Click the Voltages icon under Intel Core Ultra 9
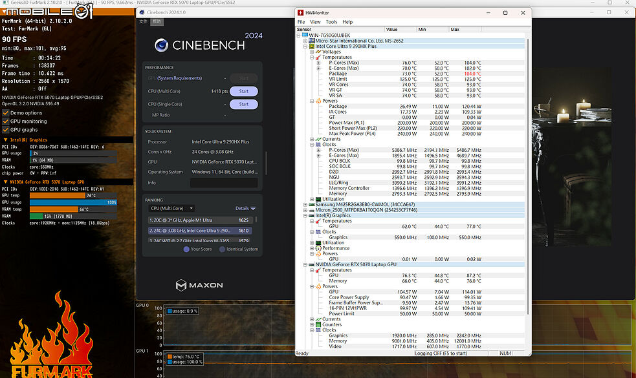This screenshot has width=636, height=378. pyautogui.click(x=318, y=52)
